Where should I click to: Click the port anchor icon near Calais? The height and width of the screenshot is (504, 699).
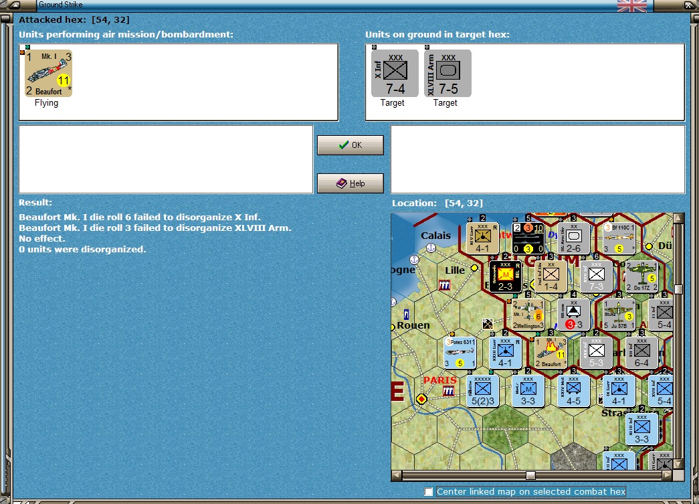(431, 248)
